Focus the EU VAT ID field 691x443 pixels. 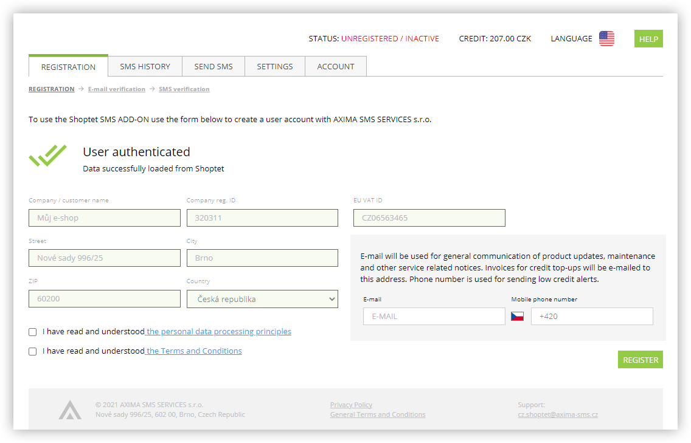click(x=429, y=218)
